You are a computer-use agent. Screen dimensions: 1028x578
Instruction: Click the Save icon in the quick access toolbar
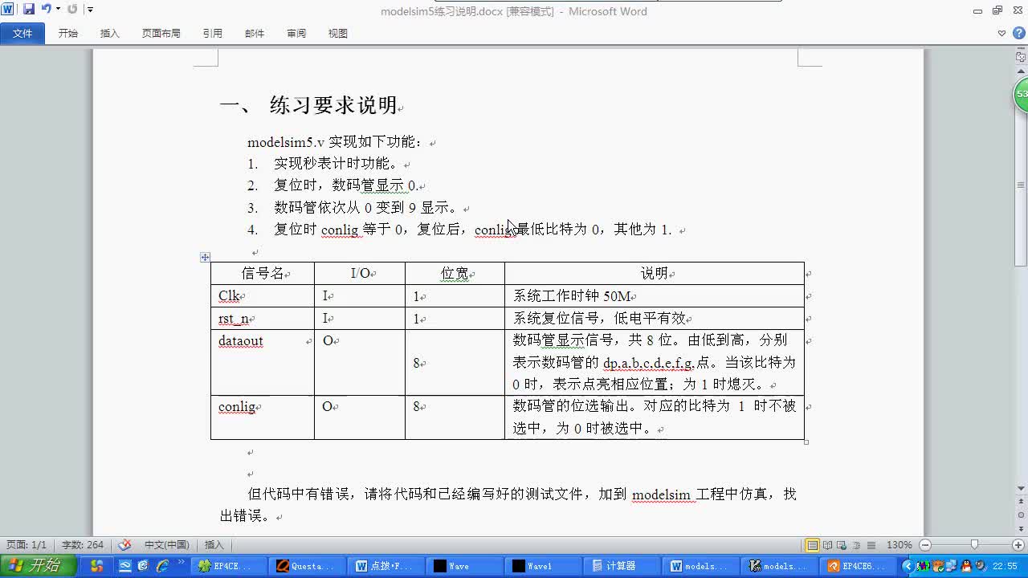click(x=29, y=9)
